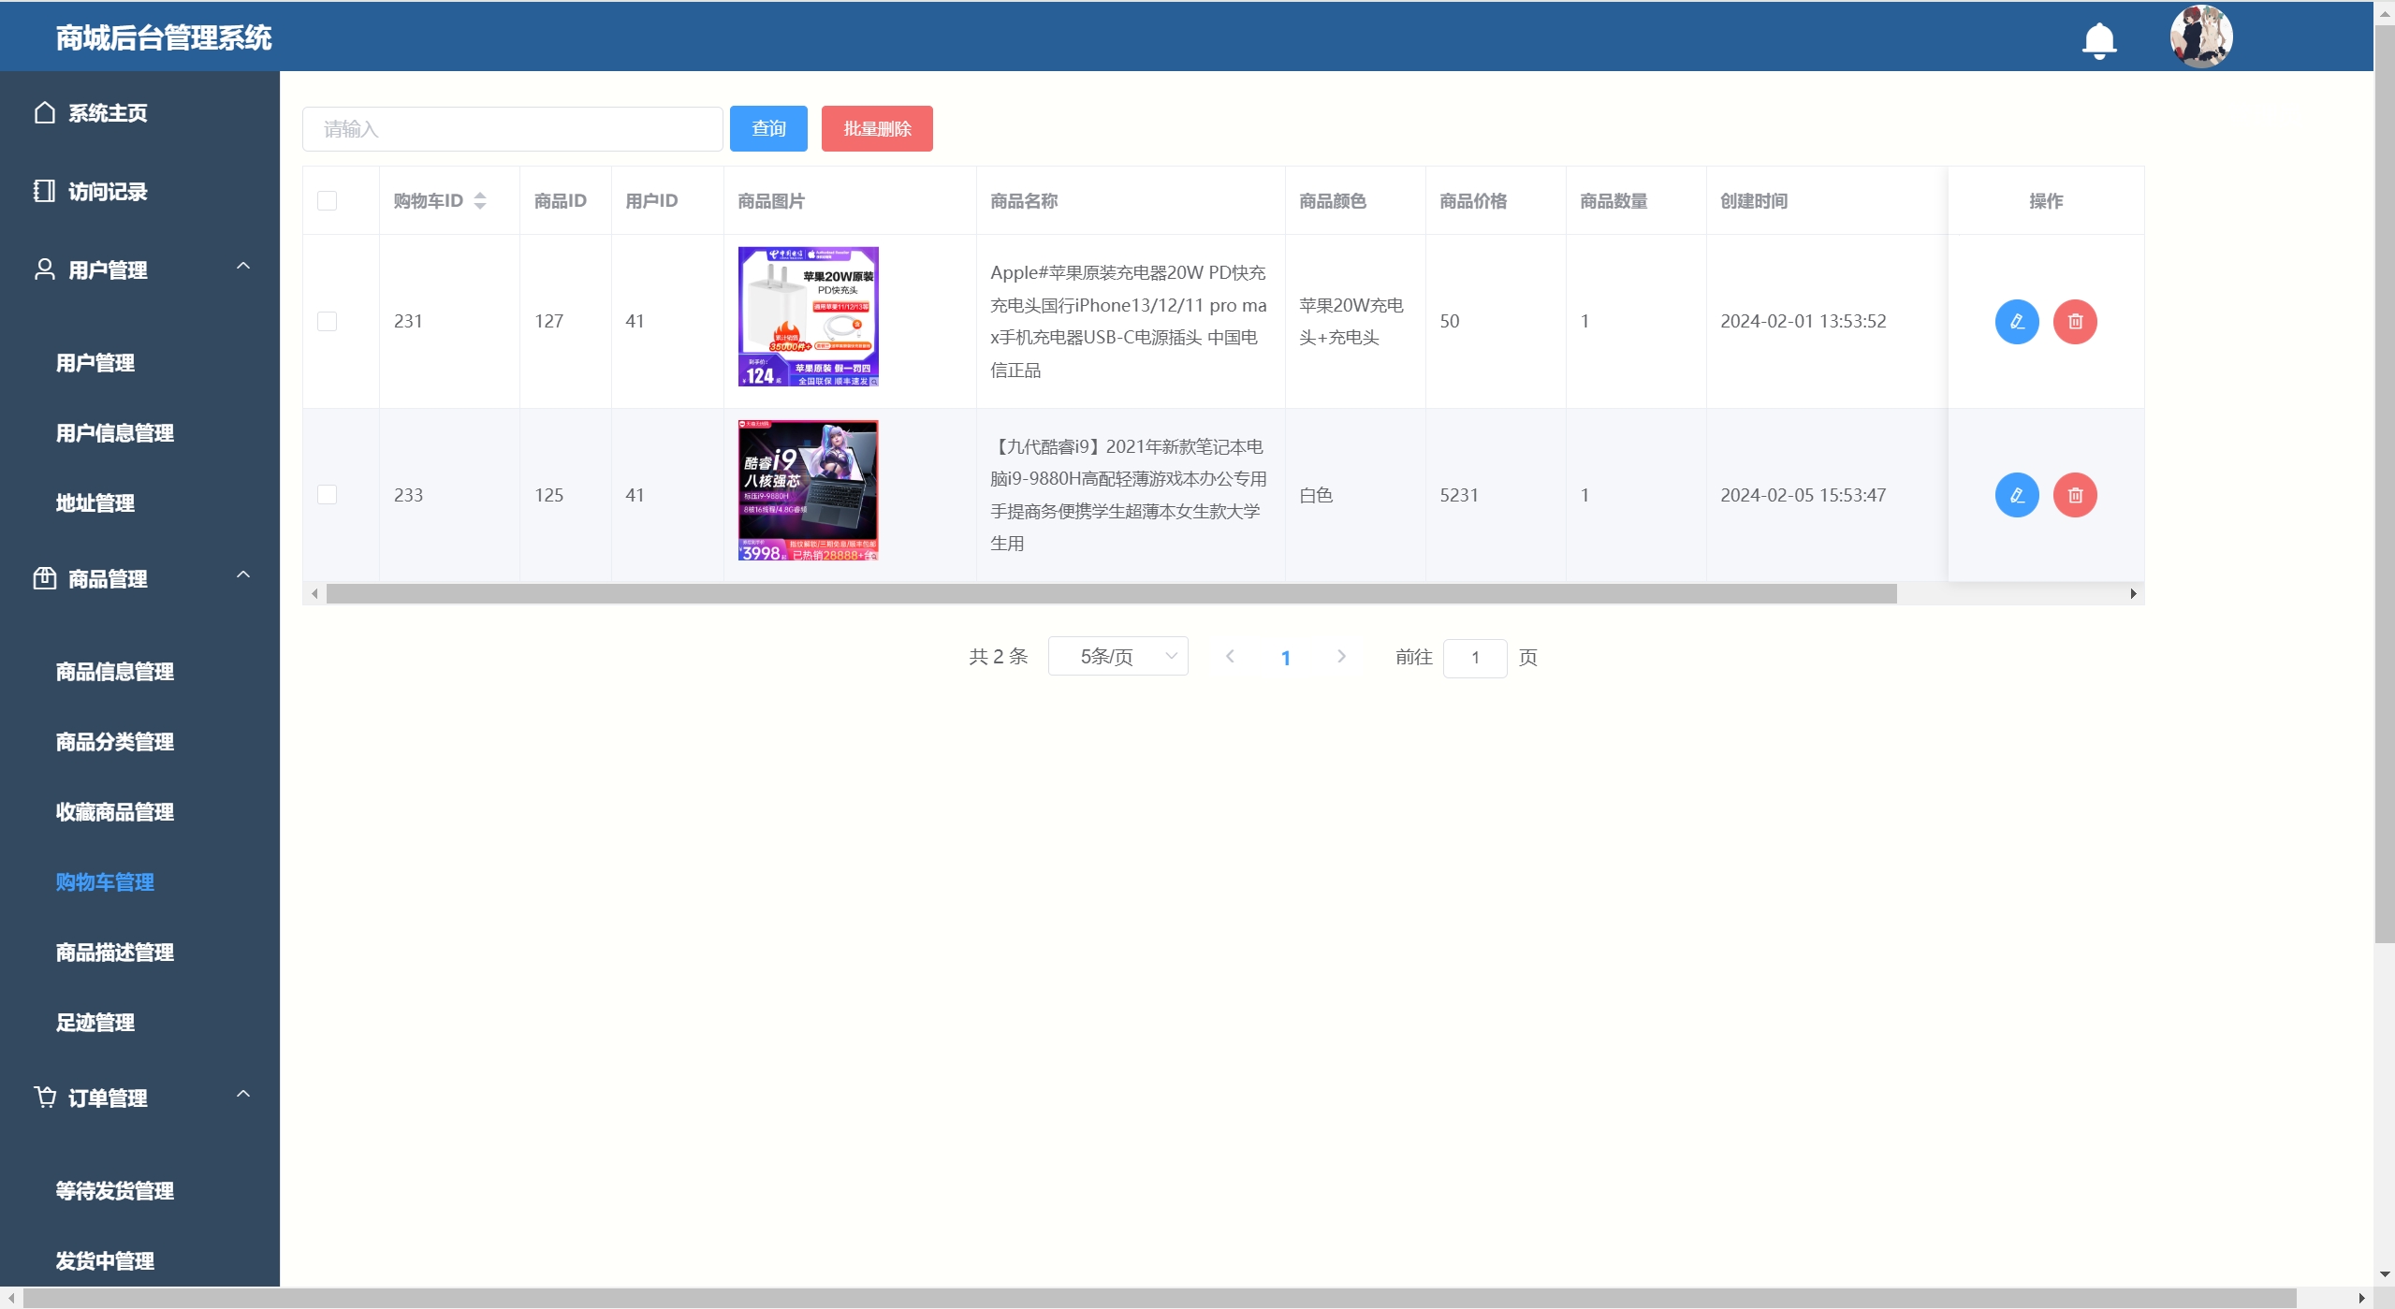Viewport: 2395px width, 1309px height.
Task: Check the select-all header checkbox
Action: [327, 201]
